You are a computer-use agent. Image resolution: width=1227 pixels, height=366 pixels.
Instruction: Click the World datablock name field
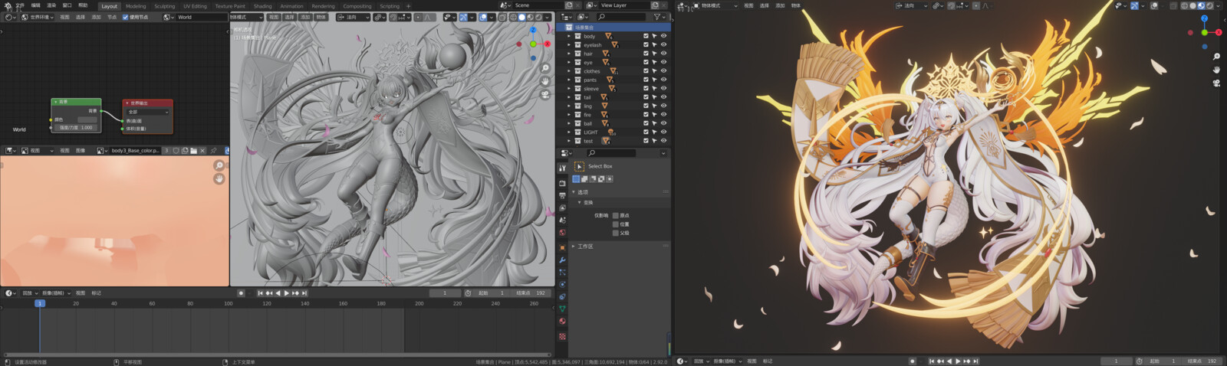(x=201, y=17)
